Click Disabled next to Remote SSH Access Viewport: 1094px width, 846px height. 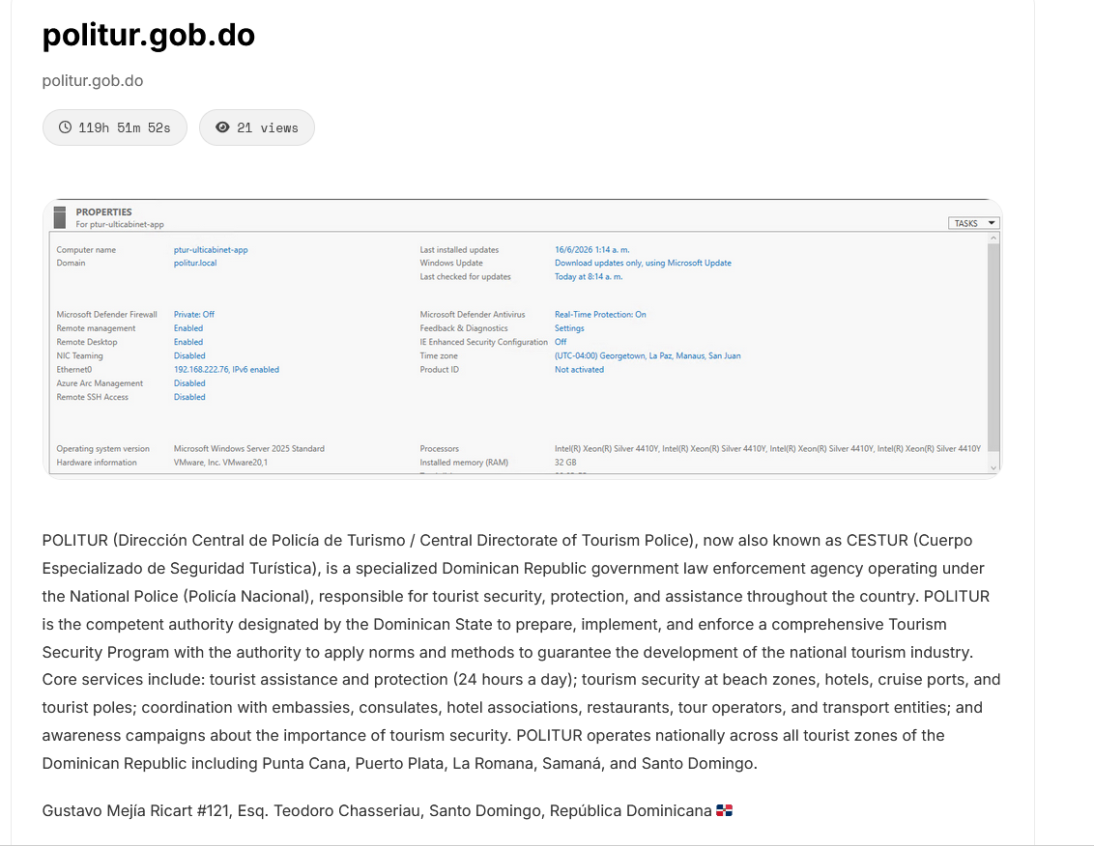pos(189,397)
